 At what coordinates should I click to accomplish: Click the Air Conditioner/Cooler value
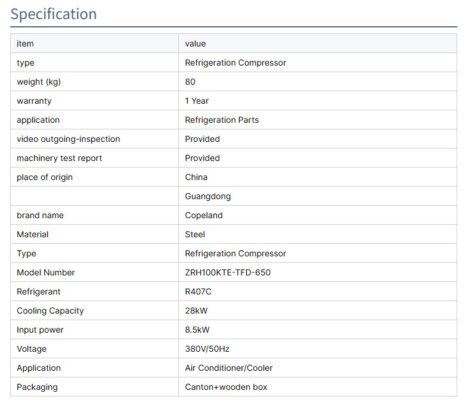(x=229, y=368)
